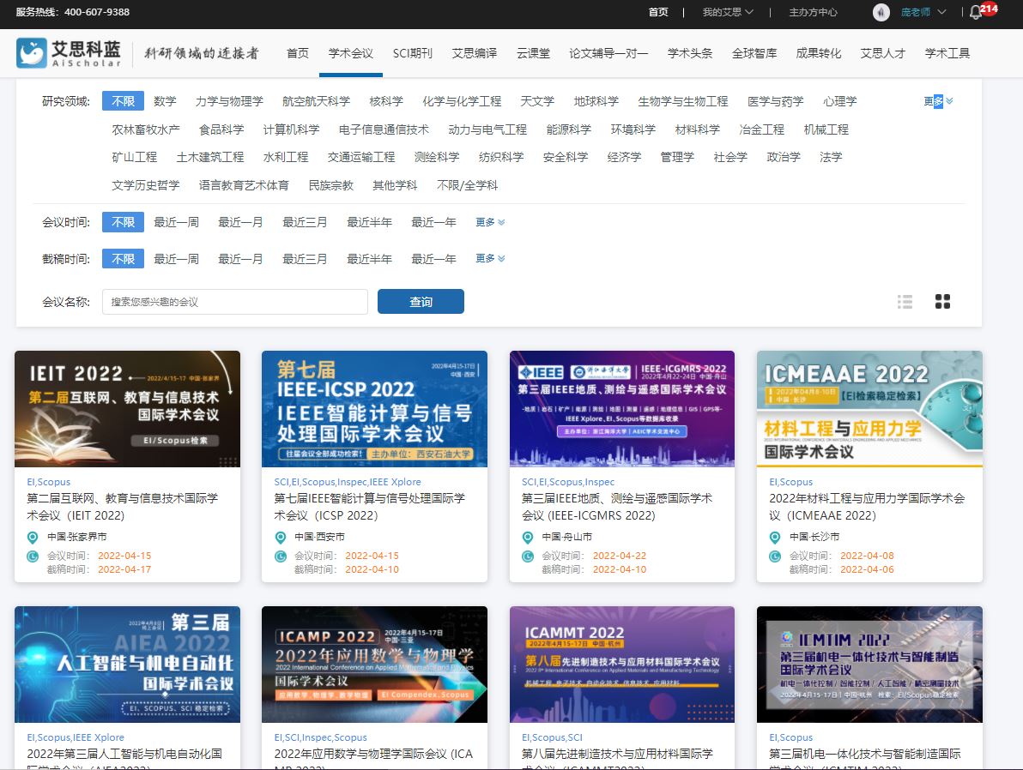Screen dimensions: 1023x770
Task: Select 最近一周 under 会议时间
Action: [x=176, y=222]
